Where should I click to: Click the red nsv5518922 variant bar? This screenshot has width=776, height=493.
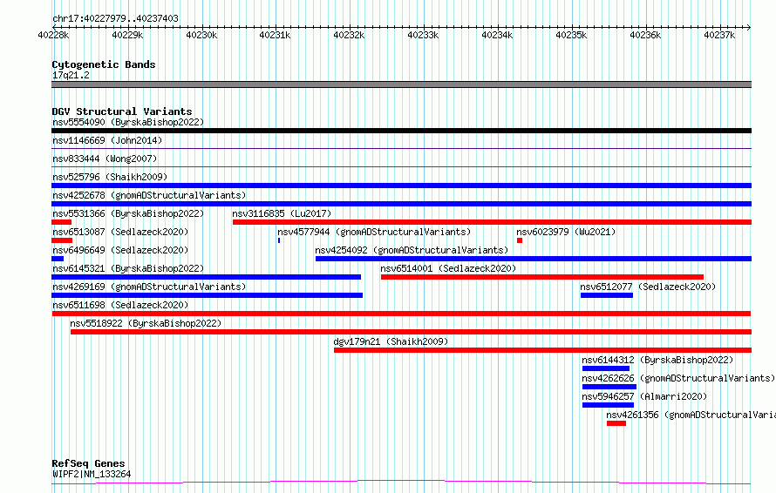(x=412, y=332)
